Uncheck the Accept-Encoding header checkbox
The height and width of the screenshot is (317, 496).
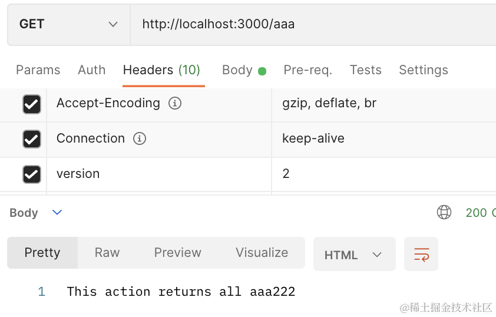pos(31,104)
